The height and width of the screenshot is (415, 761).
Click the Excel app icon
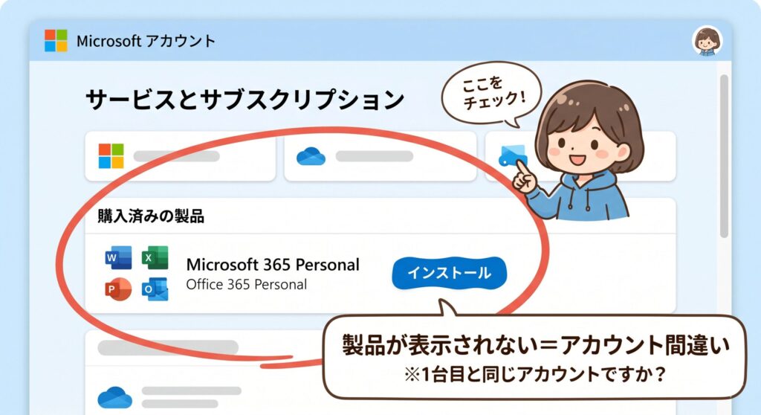(155, 257)
